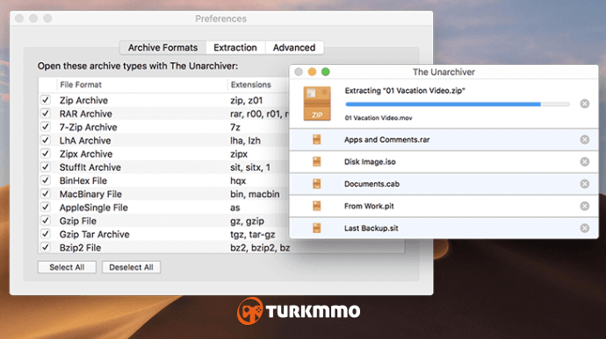Uncheck the Bzip2 File checkbox
Screen dimensions: 606x339
[46, 247]
